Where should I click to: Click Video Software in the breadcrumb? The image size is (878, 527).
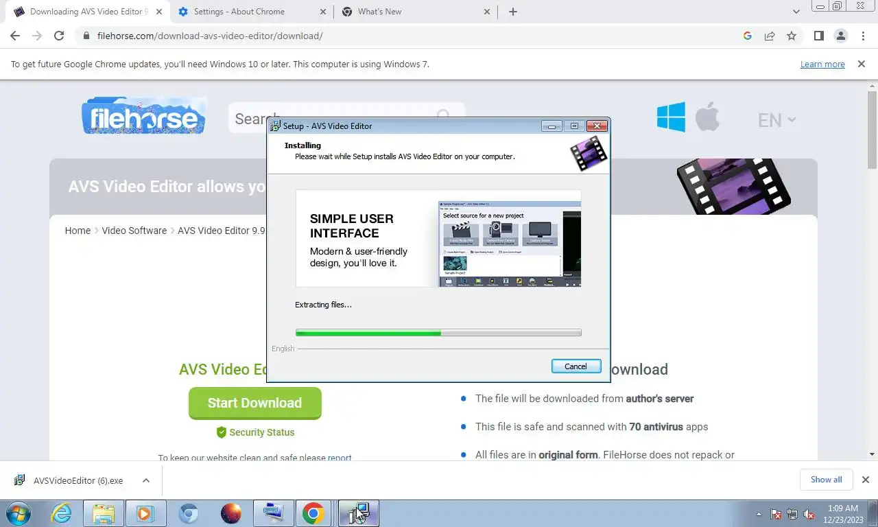click(134, 231)
